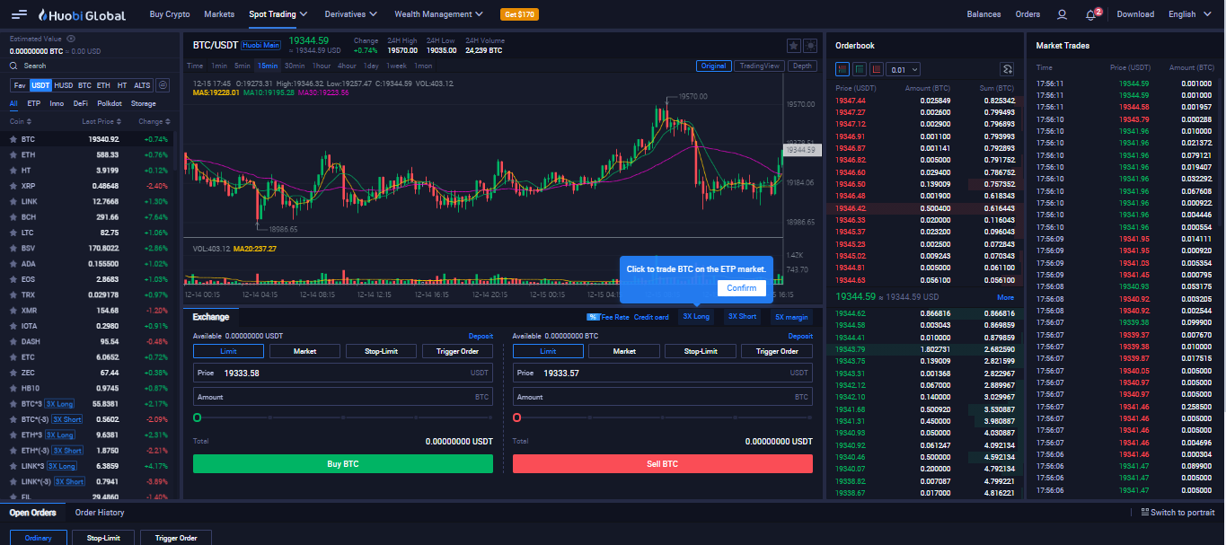
Task: Click the red Sell BTC button
Action: [663, 463]
